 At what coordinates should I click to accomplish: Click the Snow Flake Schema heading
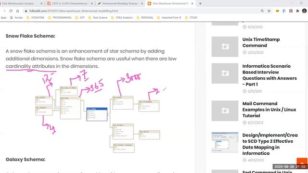[x=30, y=36]
